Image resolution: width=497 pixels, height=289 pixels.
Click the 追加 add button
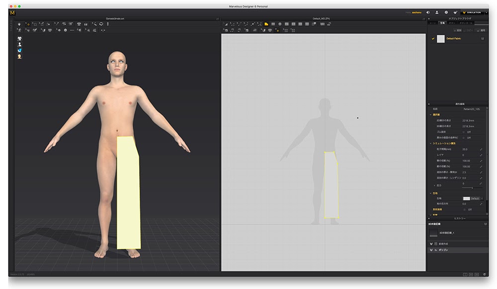(458, 30)
